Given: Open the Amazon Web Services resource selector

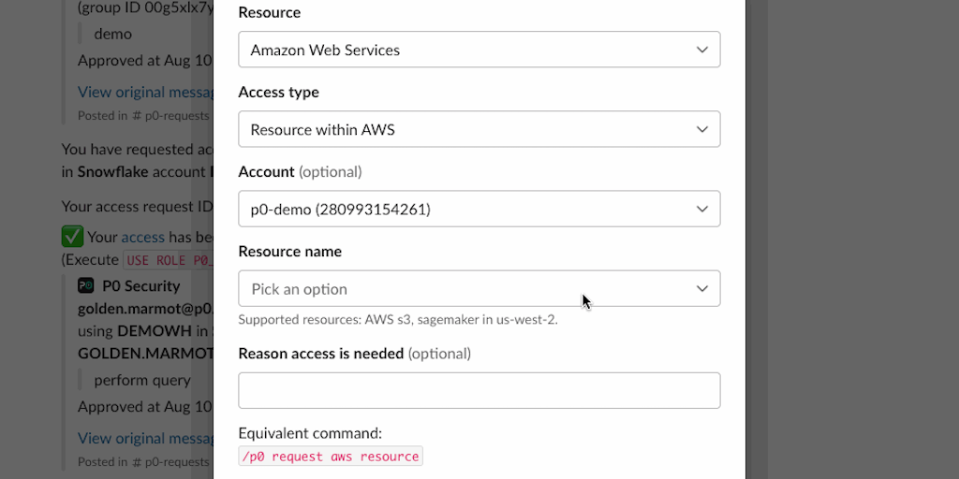Looking at the screenshot, I should coord(468,50).
